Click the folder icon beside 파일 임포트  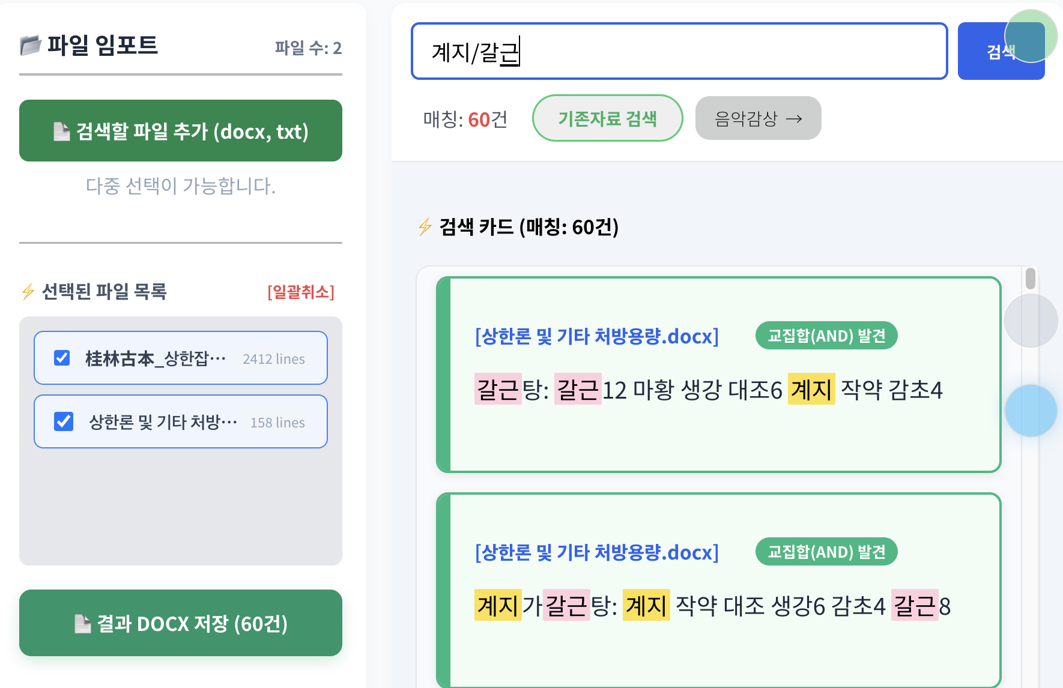[30, 45]
